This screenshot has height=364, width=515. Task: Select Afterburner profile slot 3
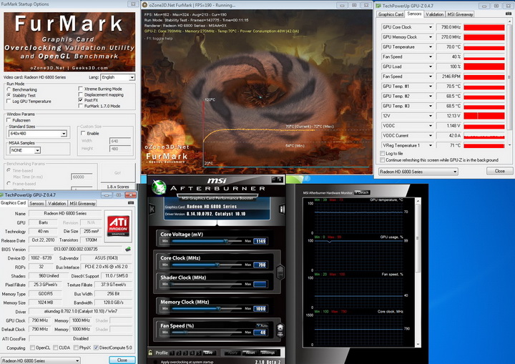coord(186,353)
